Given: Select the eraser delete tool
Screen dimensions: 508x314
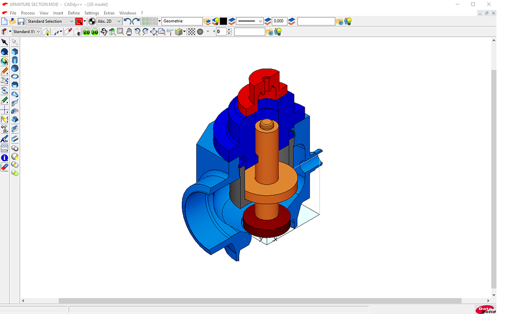Looking at the screenshot, I should click(5, 167).
